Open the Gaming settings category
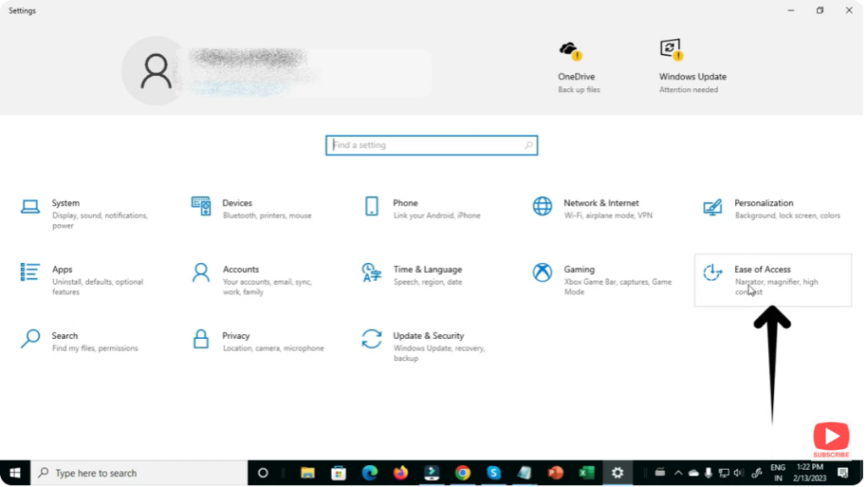 pyautogui.click(x=579, y=271)
